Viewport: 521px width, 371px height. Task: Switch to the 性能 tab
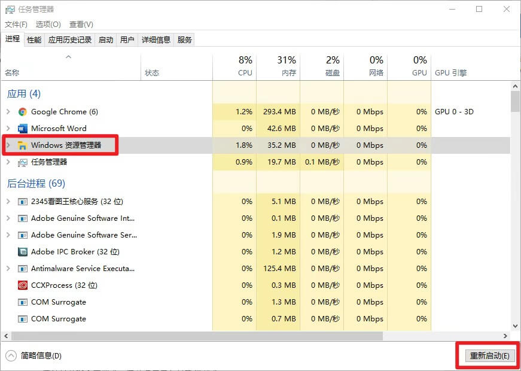[34, 39]
